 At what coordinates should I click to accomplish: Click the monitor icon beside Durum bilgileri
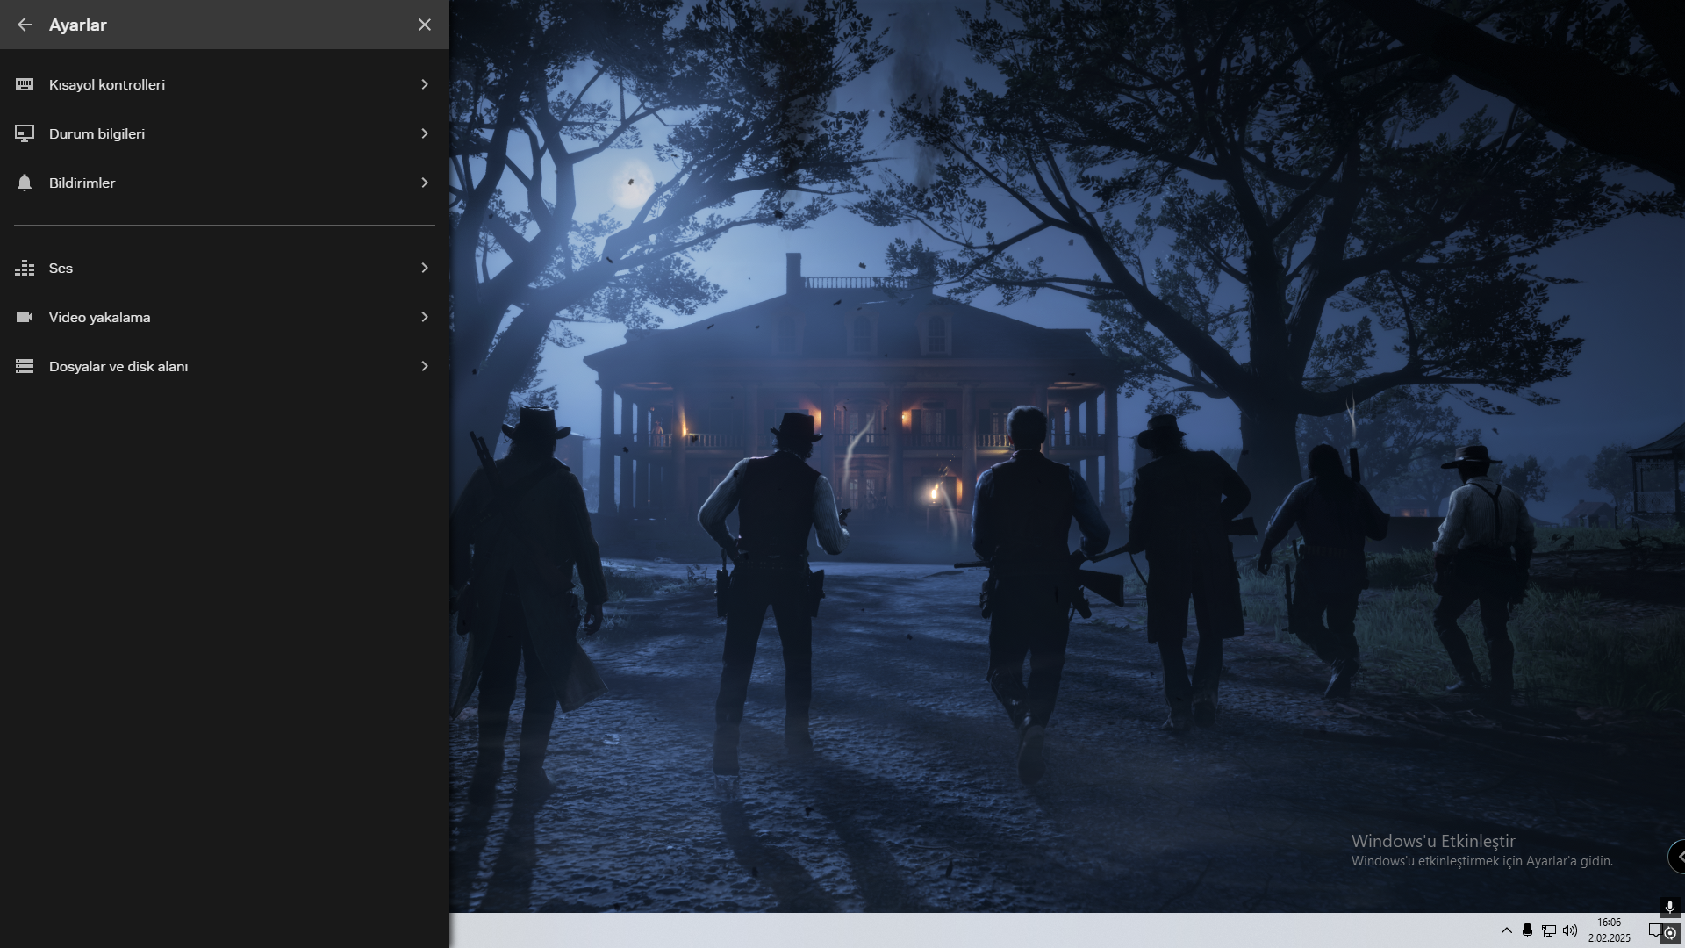(25, 133)
